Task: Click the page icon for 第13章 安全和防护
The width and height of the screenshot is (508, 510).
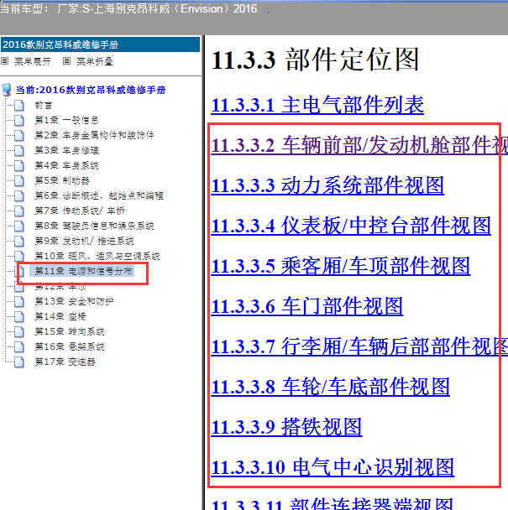Action: point(18,301)
